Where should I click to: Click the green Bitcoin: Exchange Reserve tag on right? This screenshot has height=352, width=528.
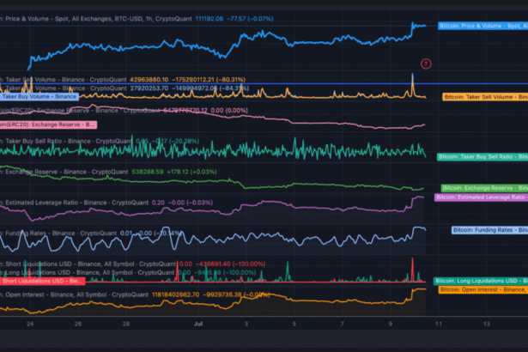click(x=482, y=188)
